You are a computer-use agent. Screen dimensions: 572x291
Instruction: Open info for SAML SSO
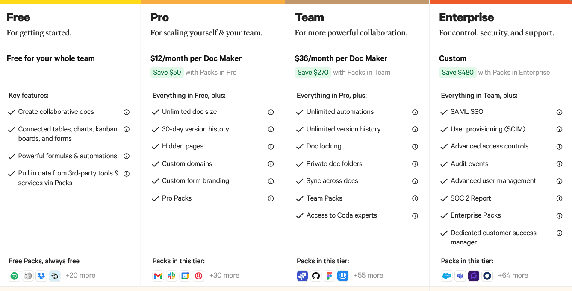[559, 112]
